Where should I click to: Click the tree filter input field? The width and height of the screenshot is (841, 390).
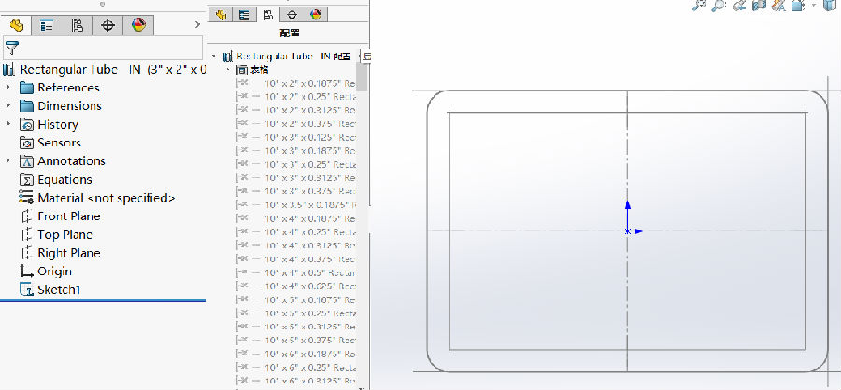click(x=104, y=48)
